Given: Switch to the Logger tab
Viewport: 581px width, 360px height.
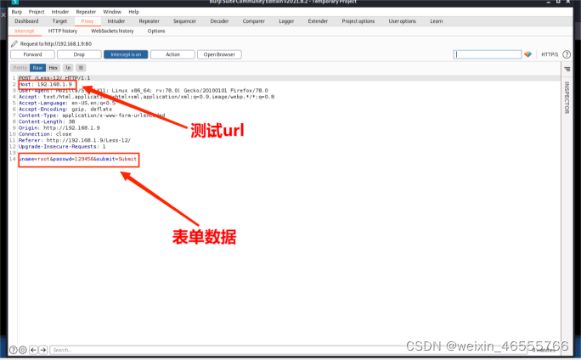Looking at the screenshot, I should click(x=286, y=21).
